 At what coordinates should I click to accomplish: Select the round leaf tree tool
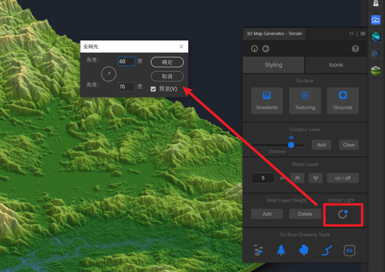tap(304, 250)
